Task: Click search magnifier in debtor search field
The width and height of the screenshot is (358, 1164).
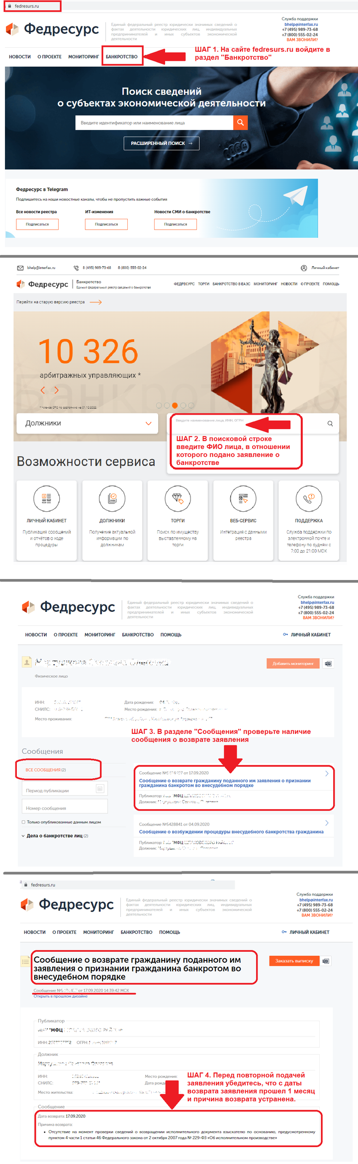Action: (330, 424)
